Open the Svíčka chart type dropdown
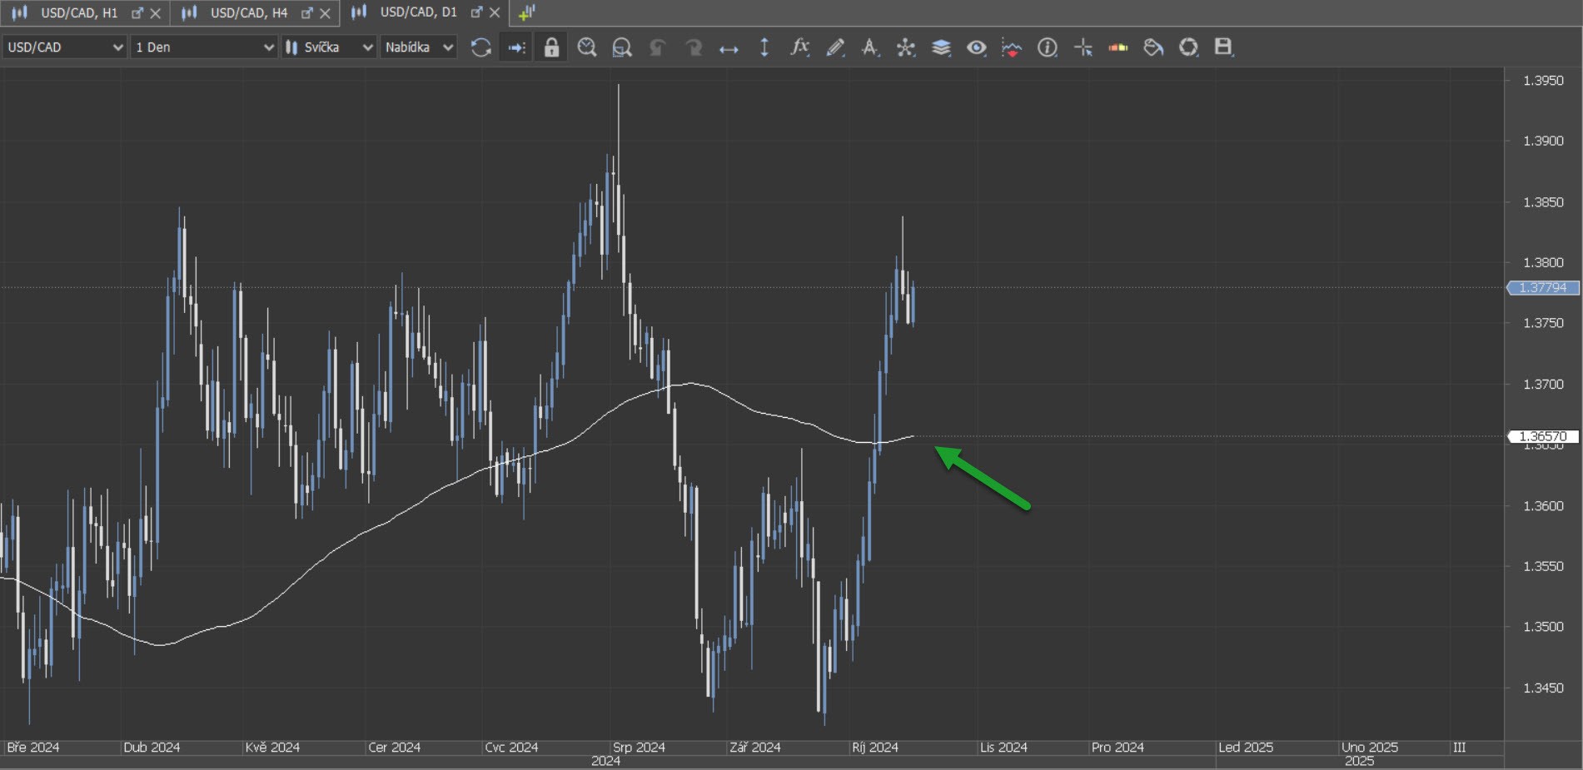The height and width of the screenshot is (770, 1583). (329, 47)
